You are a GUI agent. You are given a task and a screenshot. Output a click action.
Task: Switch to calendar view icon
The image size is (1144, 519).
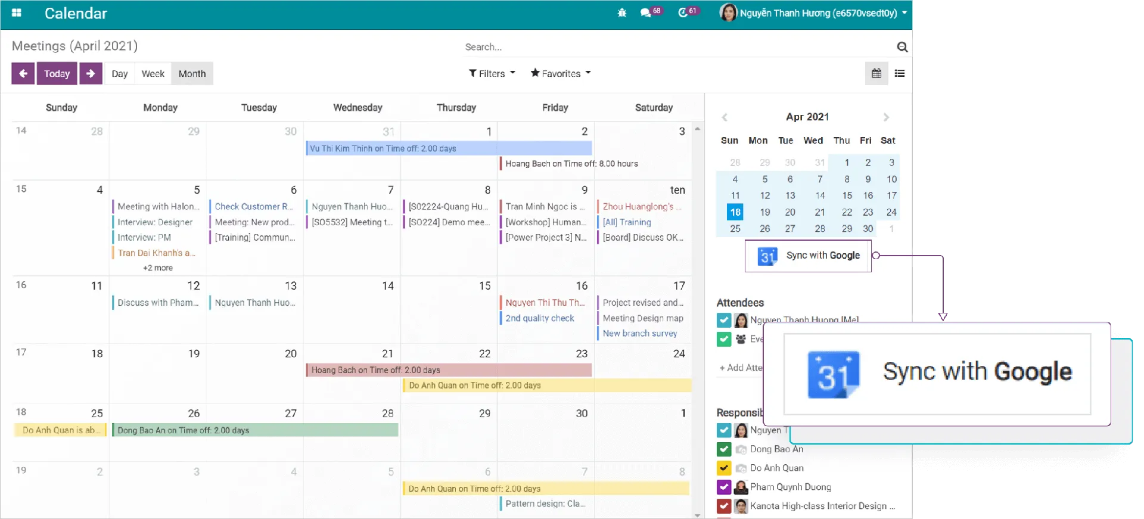876,73
